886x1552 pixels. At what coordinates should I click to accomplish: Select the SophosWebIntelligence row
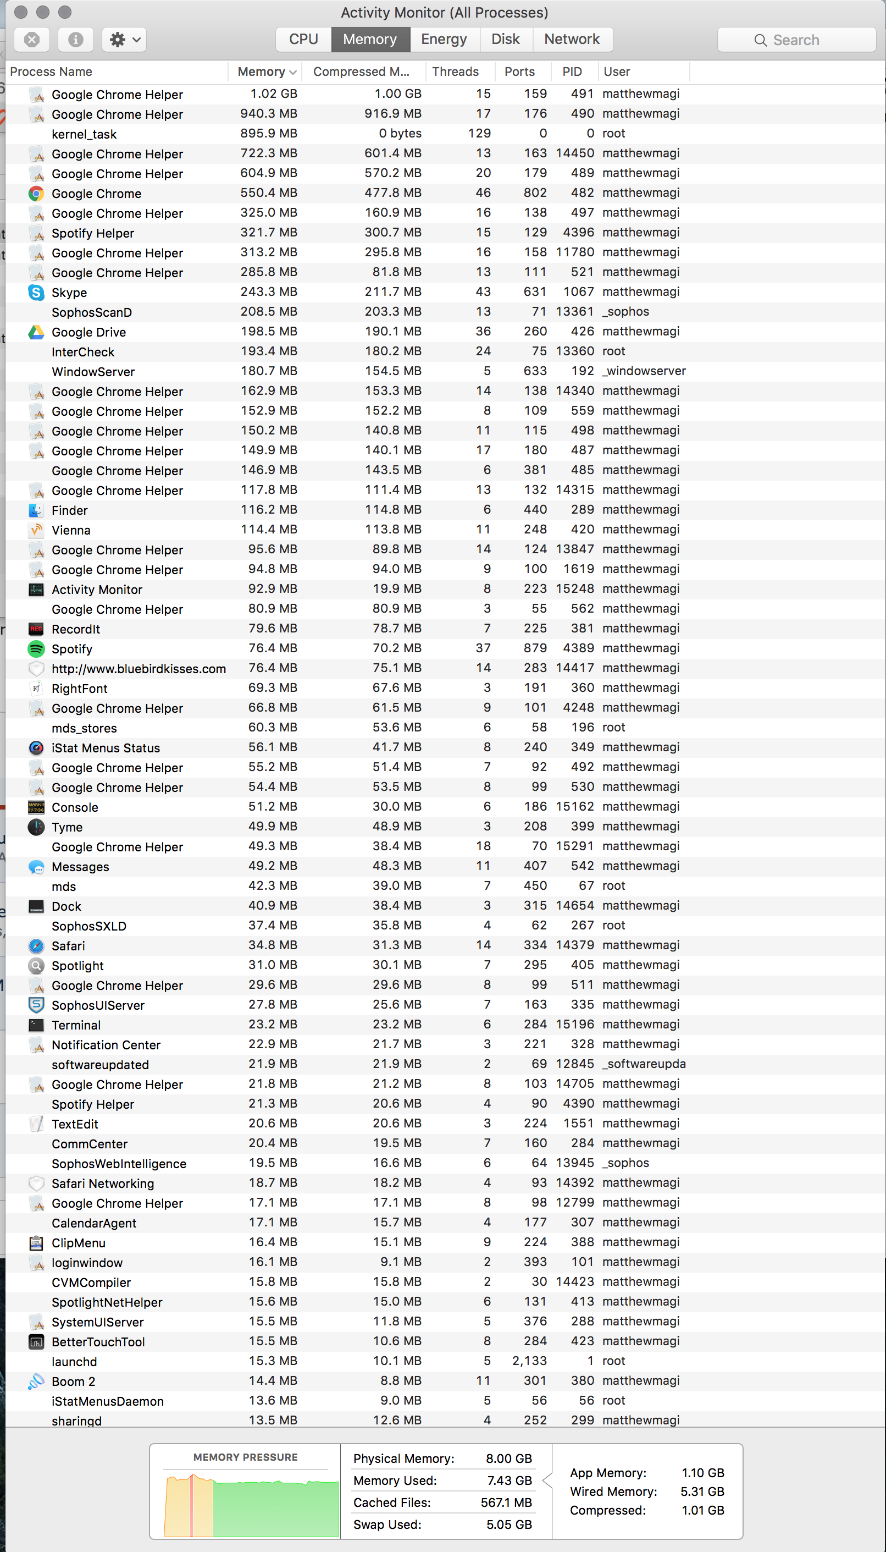[445, 1163]
